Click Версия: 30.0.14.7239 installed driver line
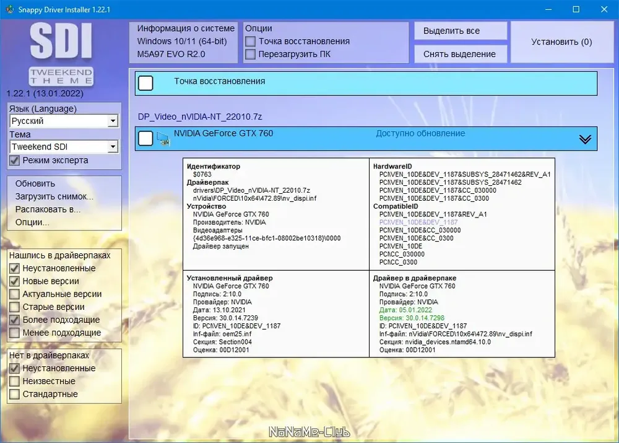Screen dimensions: 619x443 (225, 318)
